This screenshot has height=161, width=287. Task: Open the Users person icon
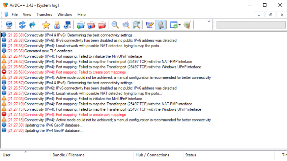pos(57,25)
